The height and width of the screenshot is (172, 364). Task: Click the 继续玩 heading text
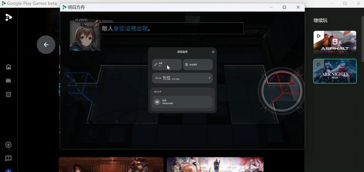[320, 20]
